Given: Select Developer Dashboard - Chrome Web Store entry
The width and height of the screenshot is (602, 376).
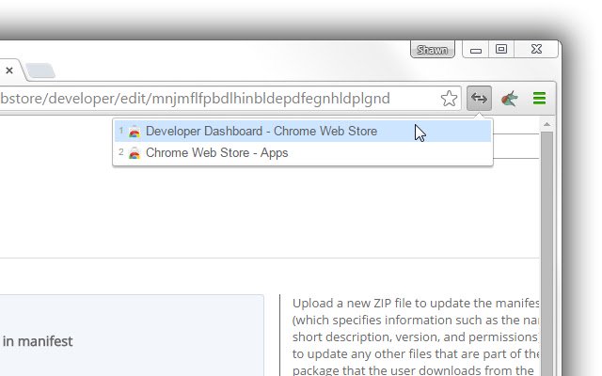Looking at the screenshot, I should [303, 132].
